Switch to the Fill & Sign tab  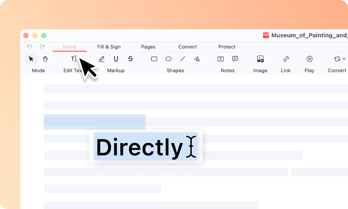(109, 47)
